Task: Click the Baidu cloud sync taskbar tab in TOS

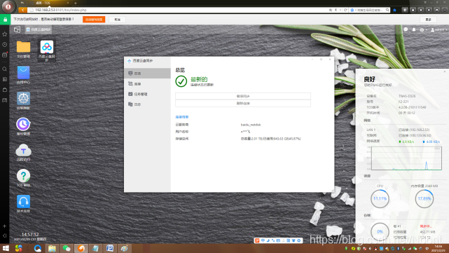Action: click(x=39, y=29)
